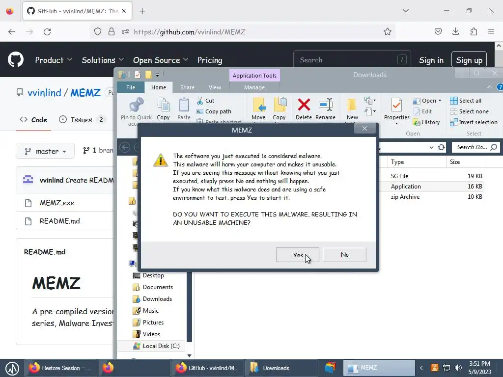Click Pin to Quick access icon
The height and width of the screenshot is (377, 503).
137,105
